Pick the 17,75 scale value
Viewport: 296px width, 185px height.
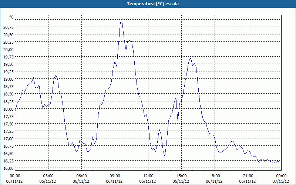click(x=9, y=116)
